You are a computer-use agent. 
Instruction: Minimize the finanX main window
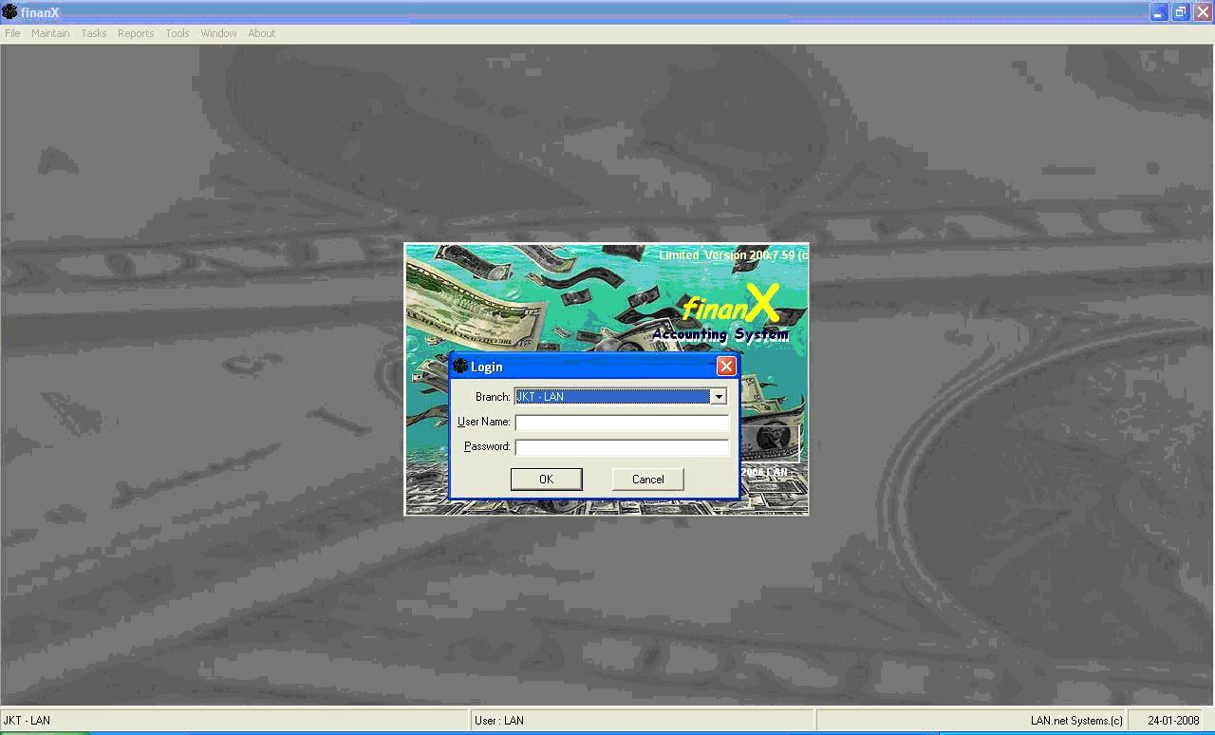pos(1158,12)
